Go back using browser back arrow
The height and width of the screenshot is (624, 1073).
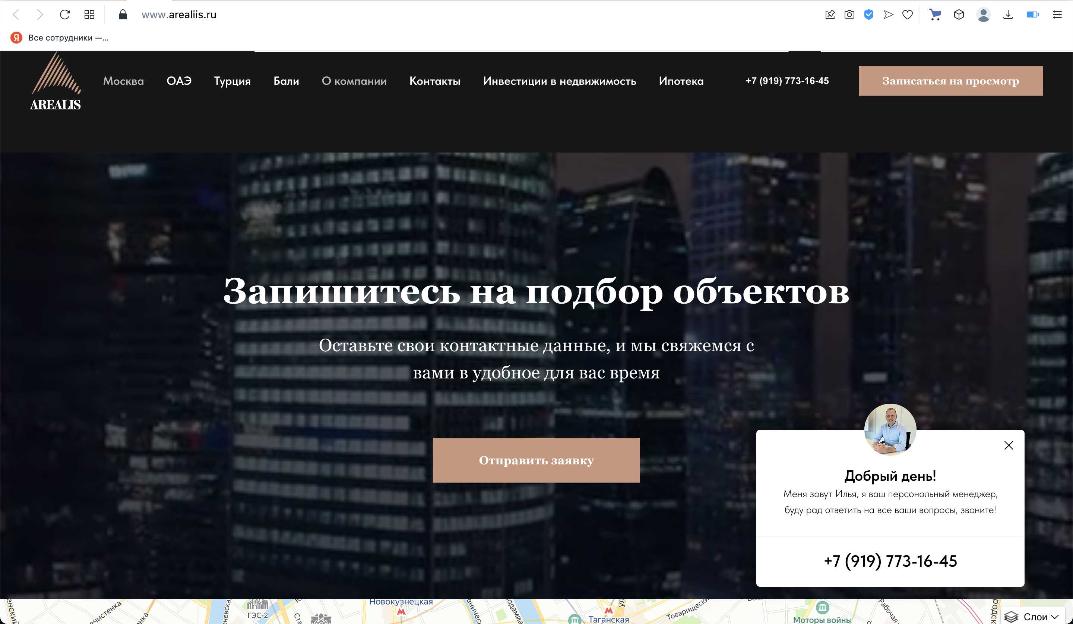(16, 15)
